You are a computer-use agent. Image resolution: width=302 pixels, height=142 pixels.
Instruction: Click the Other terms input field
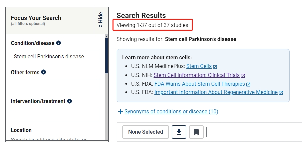tap(55, 86)
